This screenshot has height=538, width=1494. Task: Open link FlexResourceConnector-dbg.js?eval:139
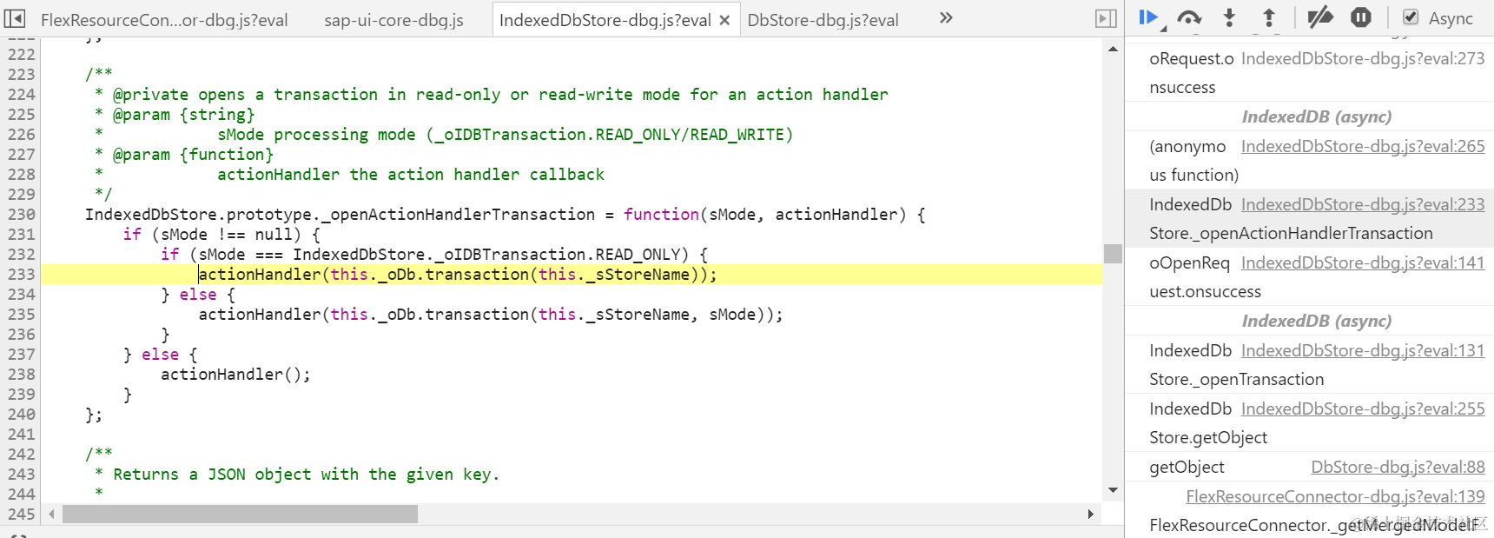1335,496
